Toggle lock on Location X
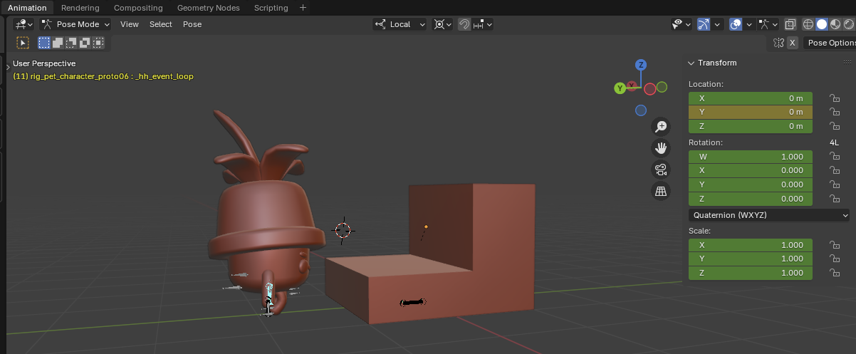The width and height of the screenshot is (856, 354). 834,98
